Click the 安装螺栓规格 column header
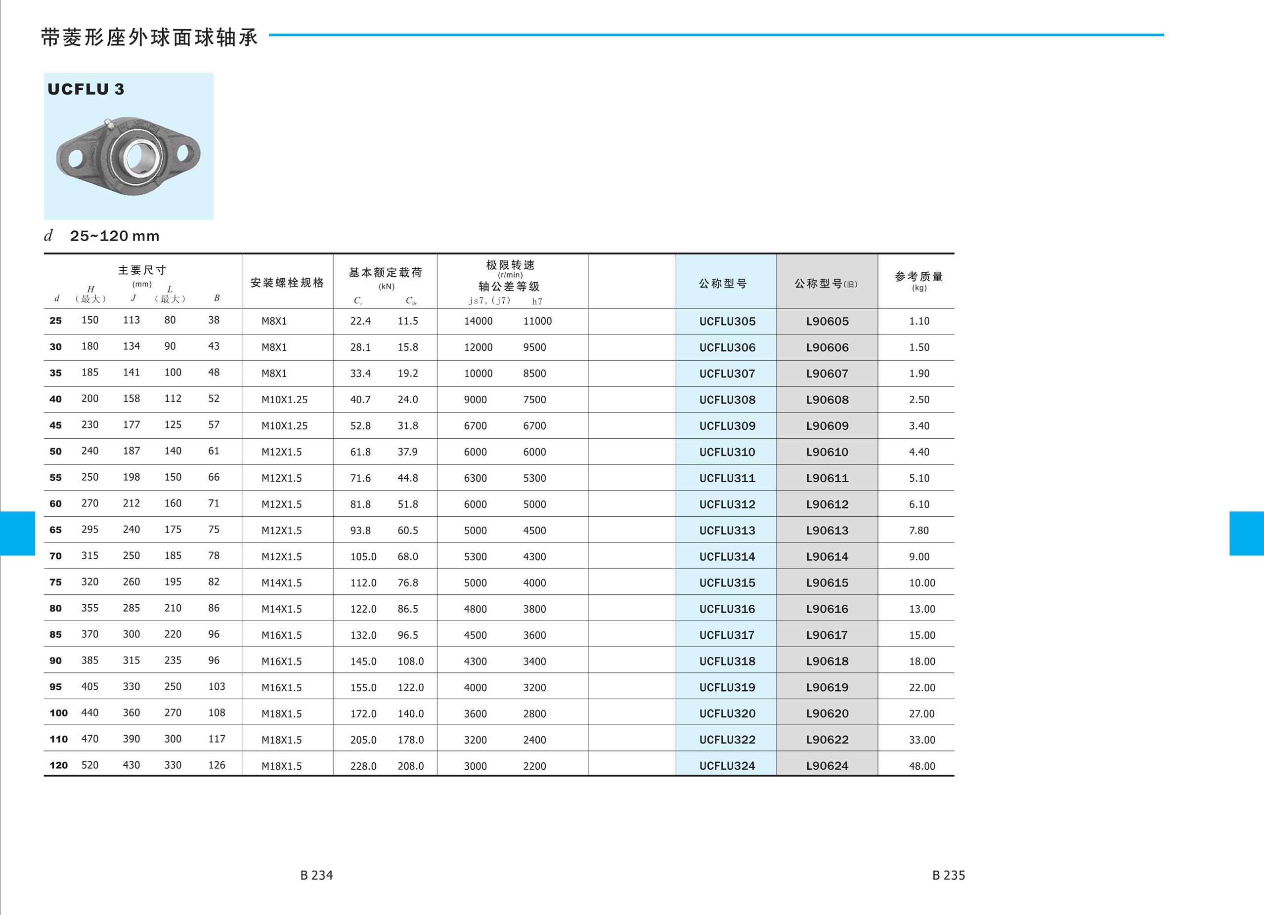The image size is (1264, 915). pyautogui.click(x=287, y=283)
